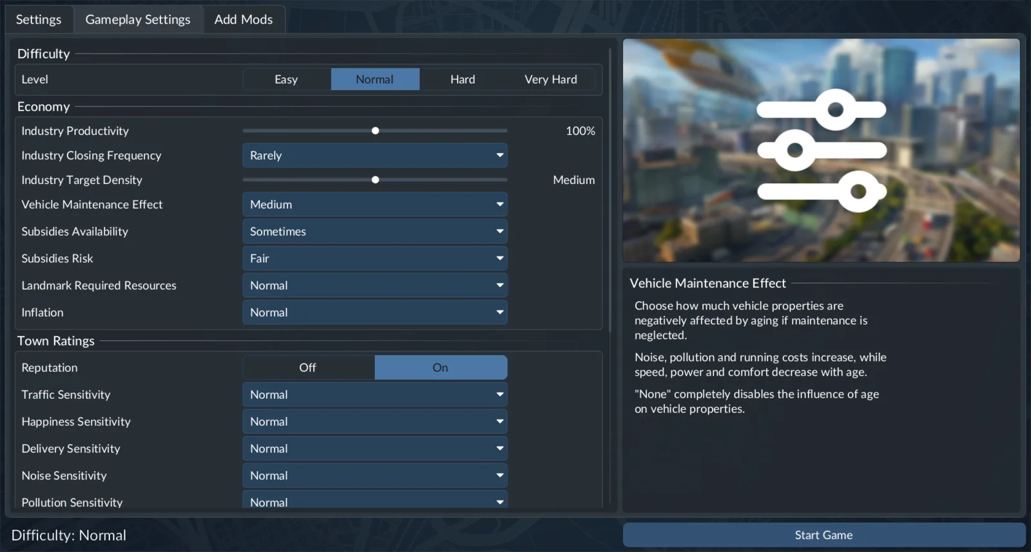Click the Industry Closing Frequency label

tap(92, 155)
